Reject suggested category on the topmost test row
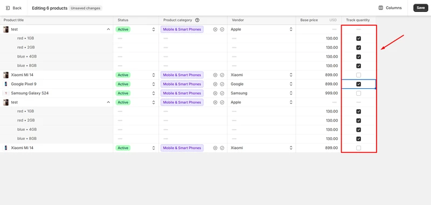Screen dimensions: 431x205 click(215, 30)
